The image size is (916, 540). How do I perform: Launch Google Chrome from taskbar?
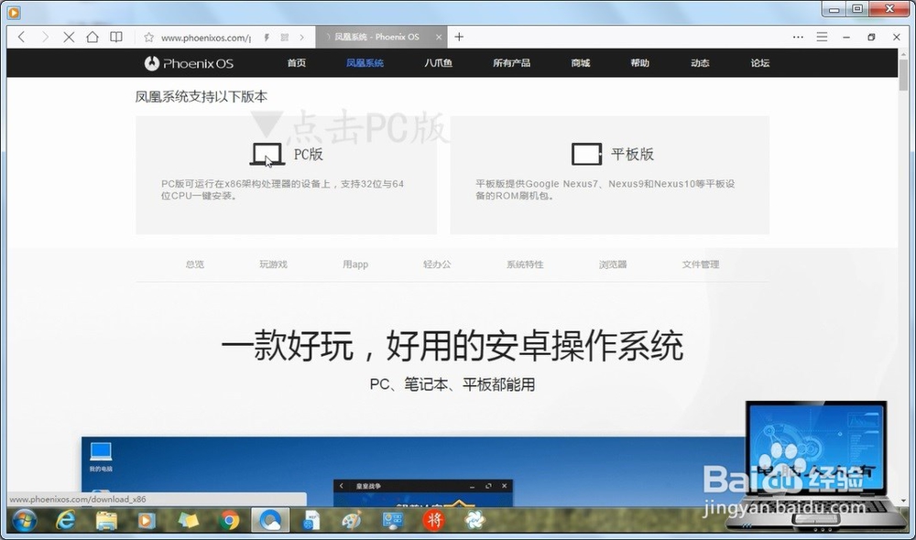pyautogui.click(x=230, y=520)
